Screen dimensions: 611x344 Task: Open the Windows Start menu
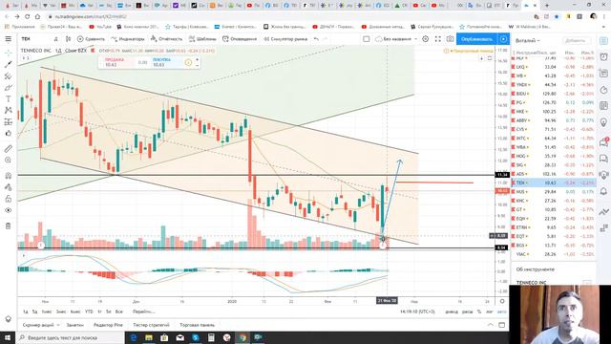[8, 337]
